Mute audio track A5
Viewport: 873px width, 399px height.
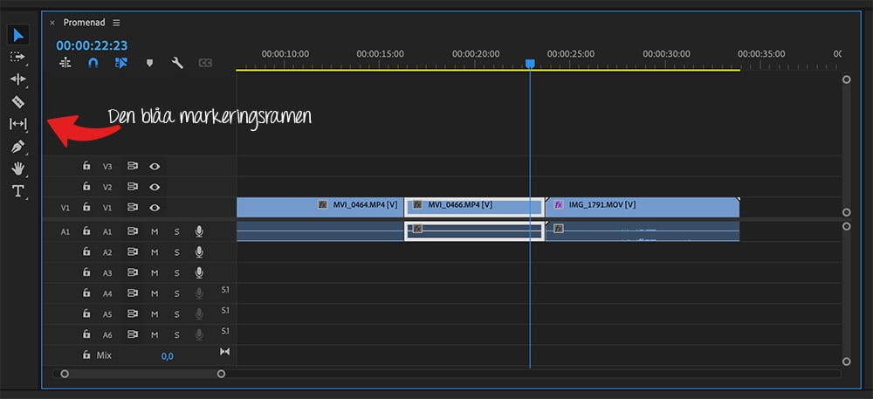pos(155,313)
